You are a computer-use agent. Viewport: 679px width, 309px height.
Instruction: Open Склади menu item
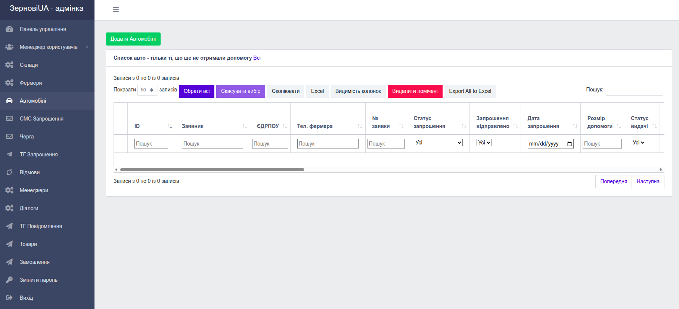click(x=47, y=65)
